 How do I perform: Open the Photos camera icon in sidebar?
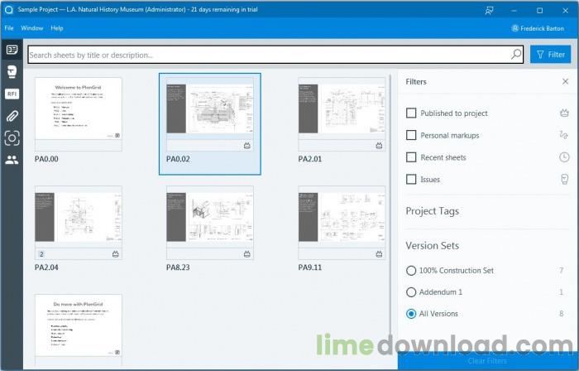point(12,138)
